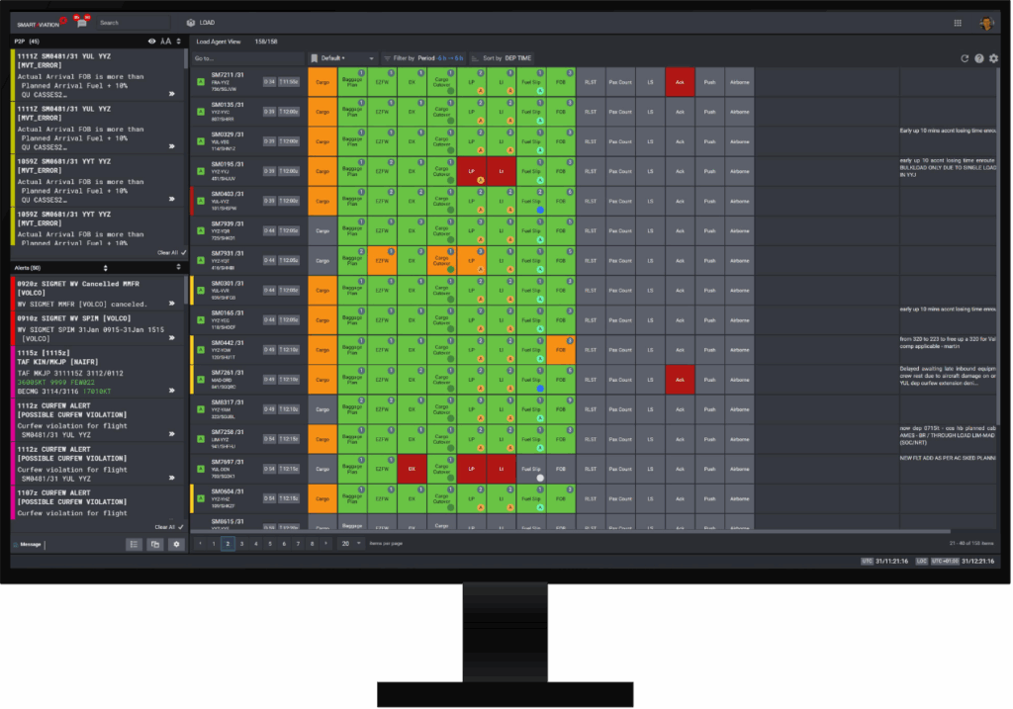Toggle P2P visibility with the eye icon
Image resolution: width=1013 pixels, height=709 pixels.
[151, 42]
